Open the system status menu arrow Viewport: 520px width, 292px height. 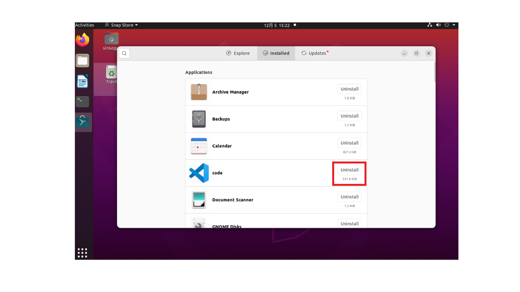tap(454, 25)
